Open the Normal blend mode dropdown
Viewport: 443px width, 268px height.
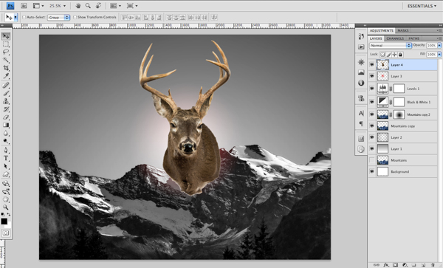click(390, 45)
